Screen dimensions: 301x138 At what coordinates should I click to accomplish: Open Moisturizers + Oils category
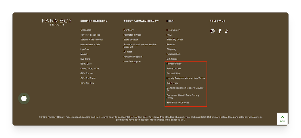(90, 44)
